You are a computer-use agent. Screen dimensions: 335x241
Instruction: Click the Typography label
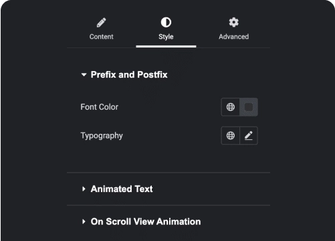tap(102, 136)
